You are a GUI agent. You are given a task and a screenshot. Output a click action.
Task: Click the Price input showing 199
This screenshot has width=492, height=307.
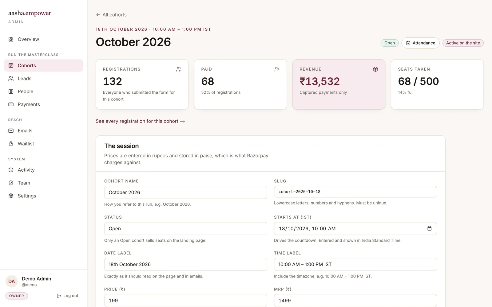[185, 301]
